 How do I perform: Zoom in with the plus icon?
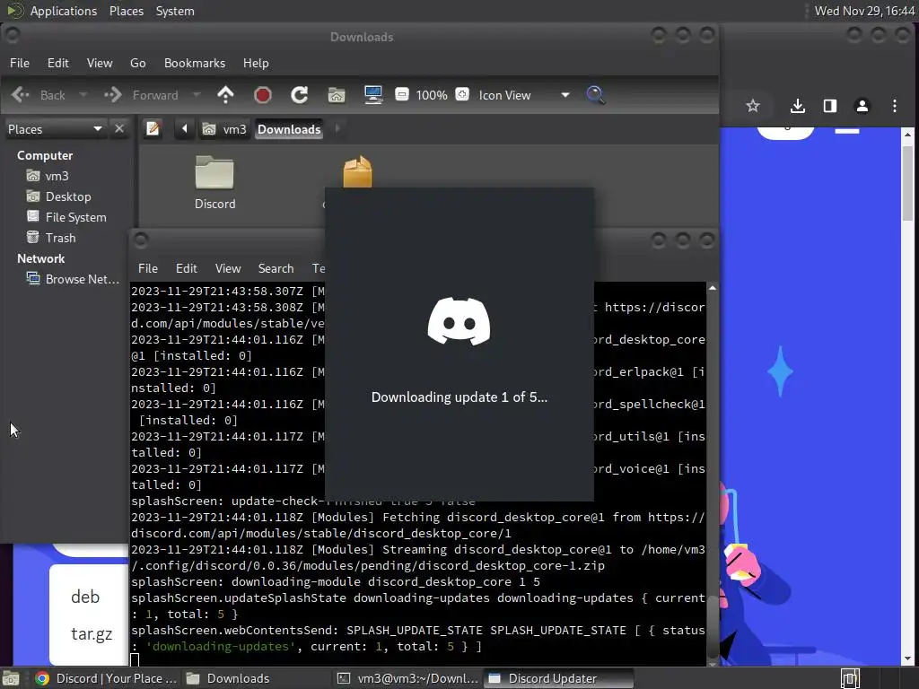point(462,94)
